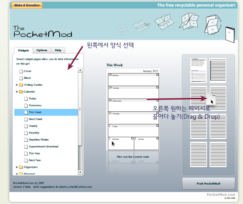Image resolution: width=243 pixels, height=204 pixels.
Task: Select the This Year widget
Action: click(34, 153)
